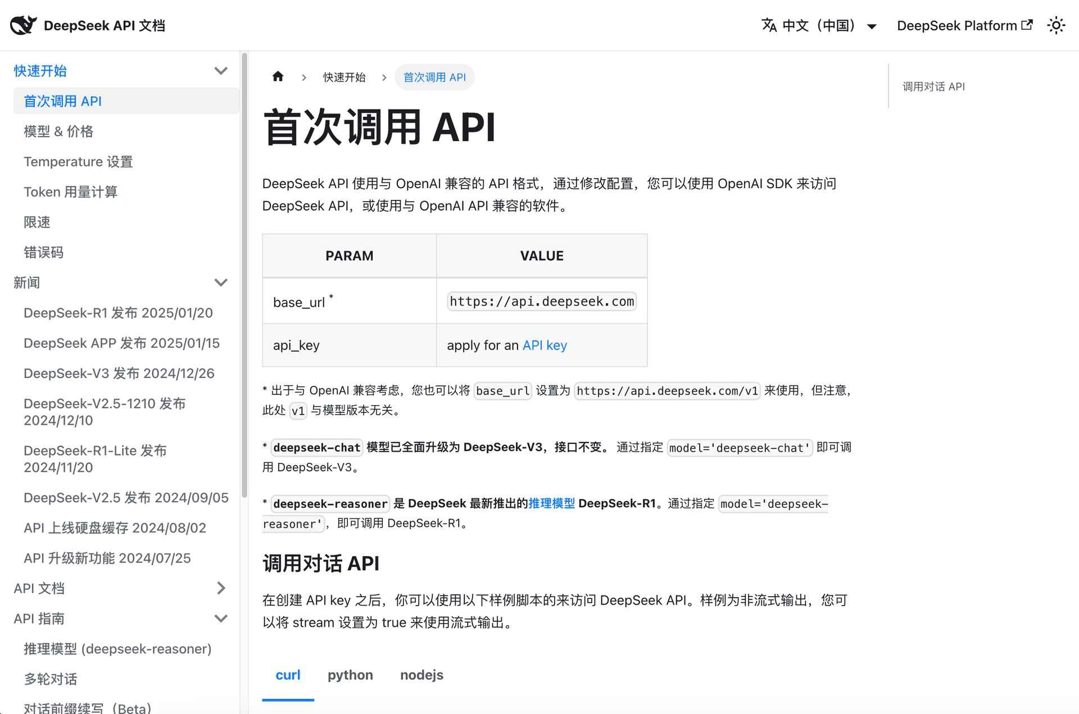The width and height of the screenshot is (1079, 714).
Task: Switch to the nodejs code tab
Action: pos(421,675)
